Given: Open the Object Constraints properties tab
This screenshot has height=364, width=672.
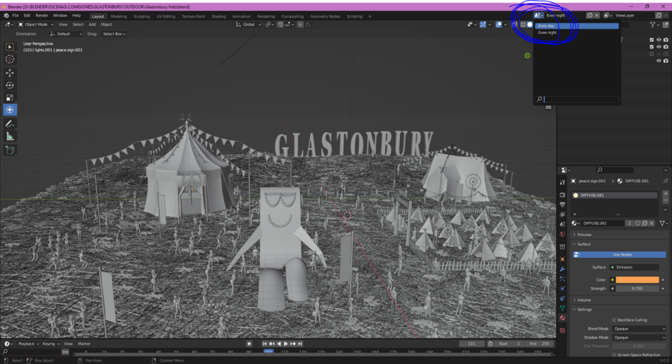Looking at the screenshot, I should [x=562, y=299].
